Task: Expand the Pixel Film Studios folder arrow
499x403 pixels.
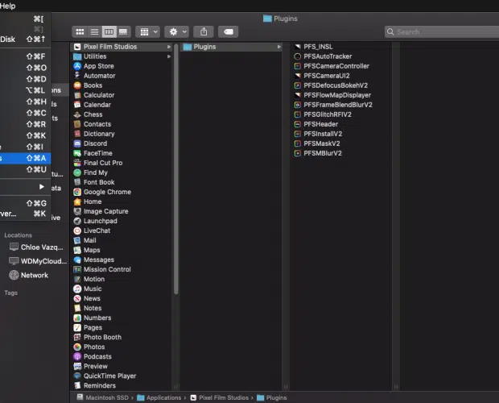Action: (x=169, y=47)
